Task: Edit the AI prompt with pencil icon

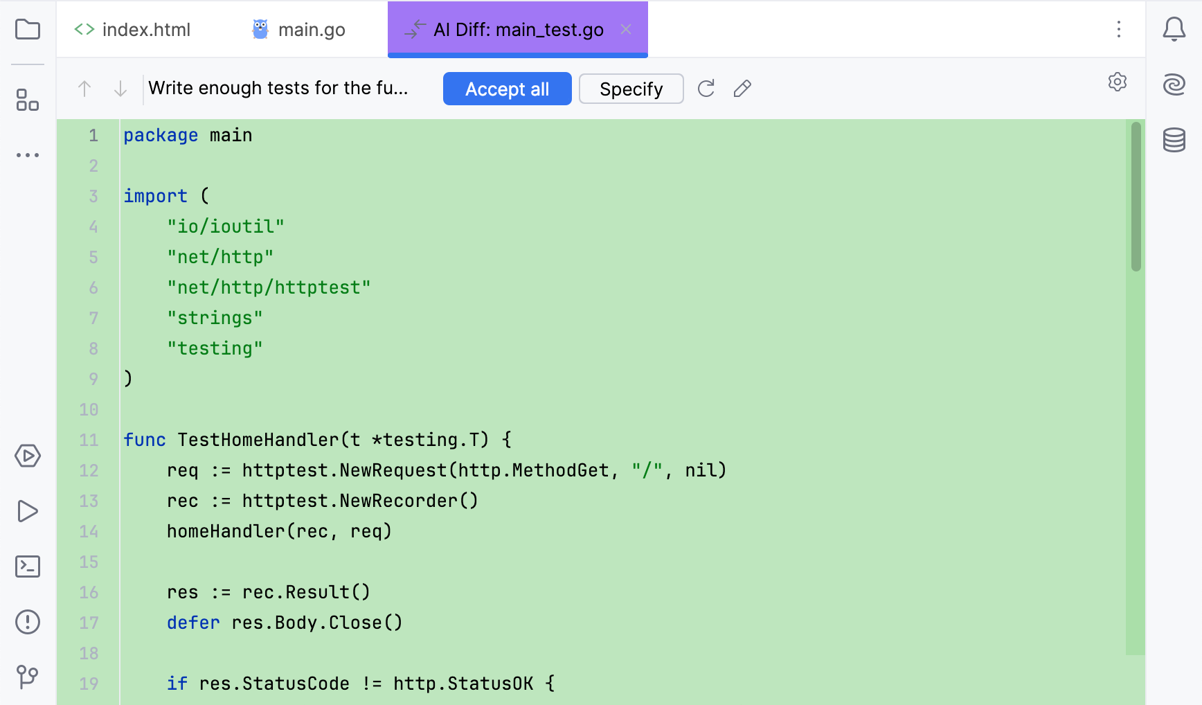Action: click(742, 89)
